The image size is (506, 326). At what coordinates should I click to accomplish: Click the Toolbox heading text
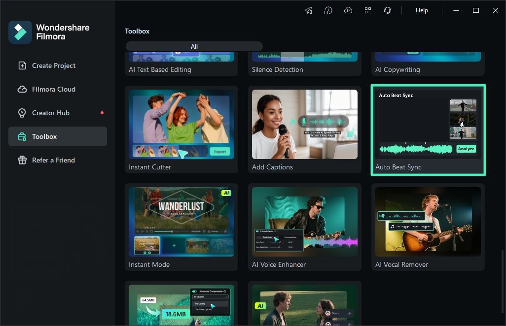point(137,31)
